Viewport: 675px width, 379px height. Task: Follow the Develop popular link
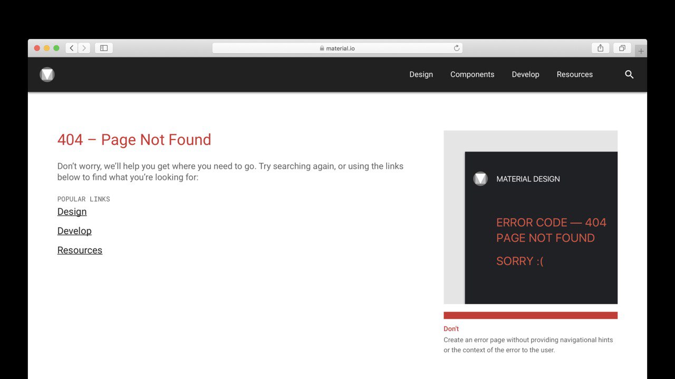pos(74,231)
